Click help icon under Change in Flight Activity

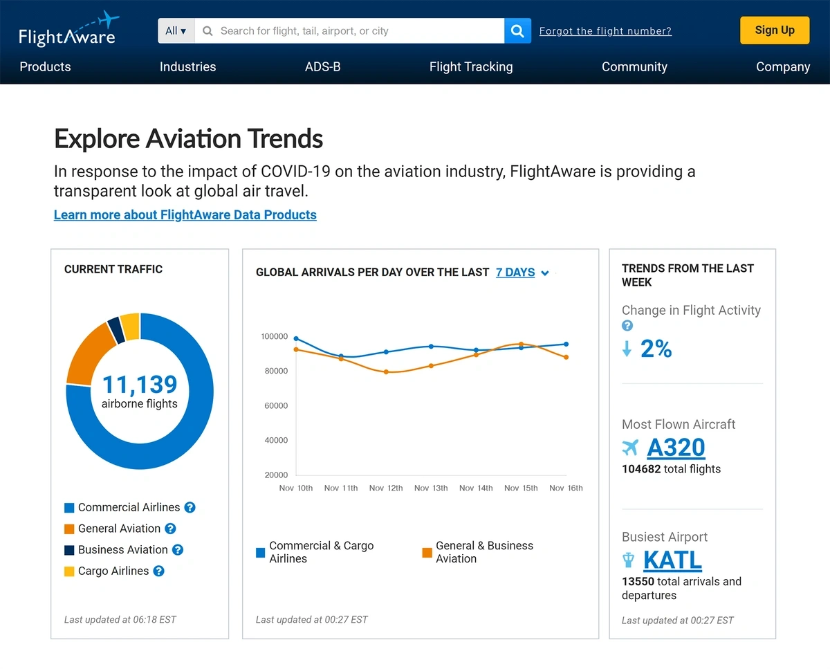[627, 326]
